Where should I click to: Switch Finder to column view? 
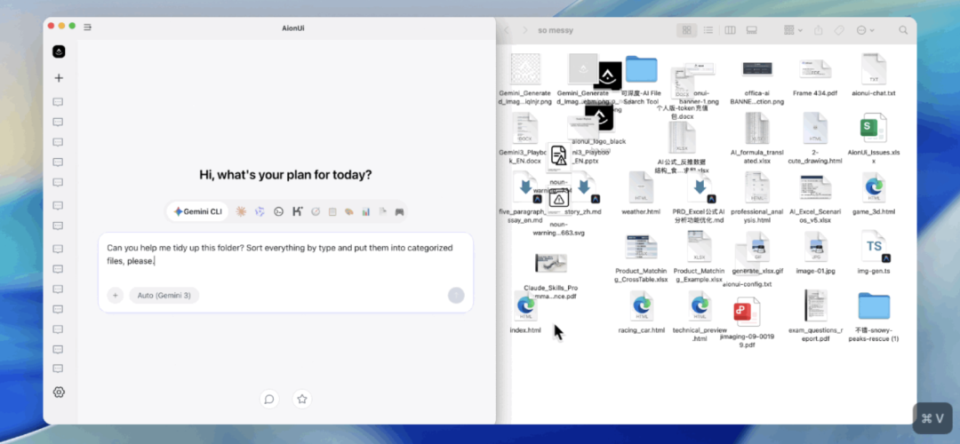tap(730, 30)
